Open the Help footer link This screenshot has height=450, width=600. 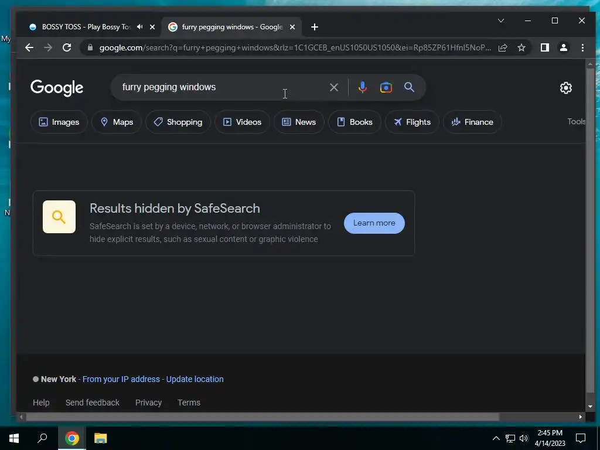(41, 403)
